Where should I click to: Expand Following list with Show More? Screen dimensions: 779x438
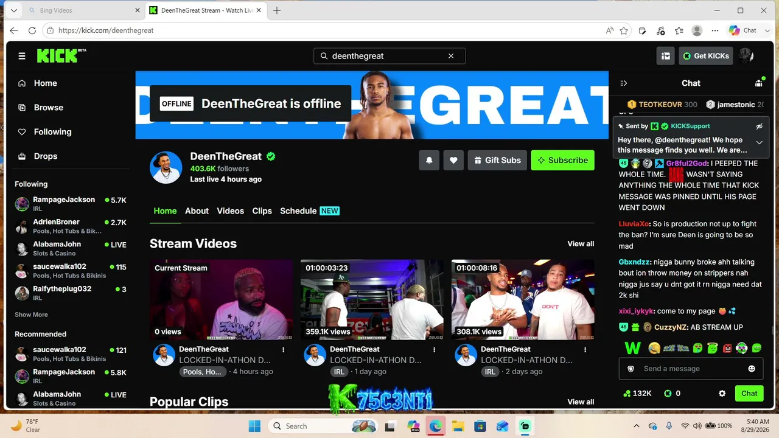32,315
